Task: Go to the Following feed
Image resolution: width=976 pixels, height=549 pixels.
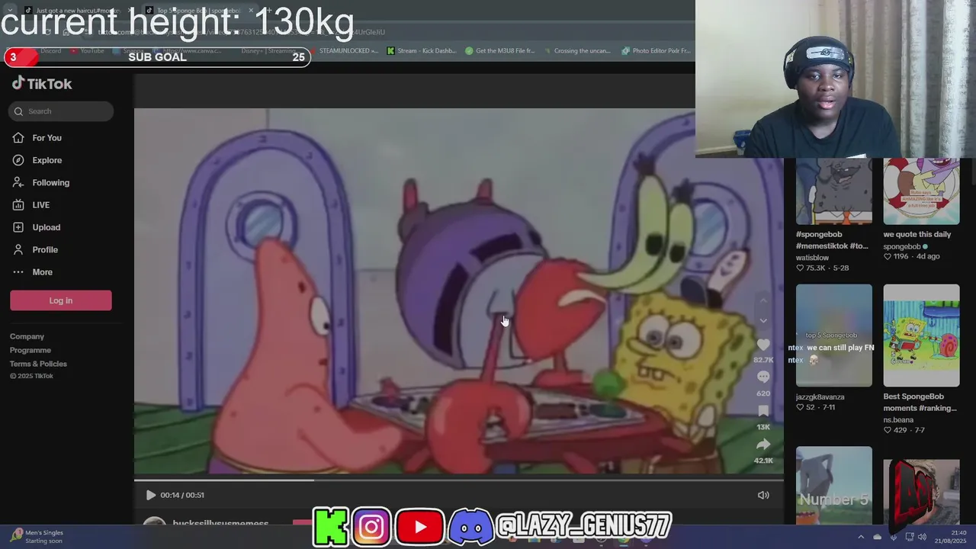Action: tap(50, 183)
